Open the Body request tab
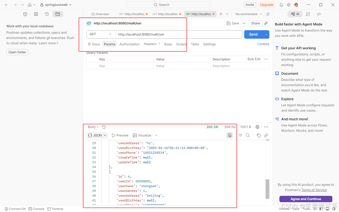The image size is (339, 212). [168, 44]
